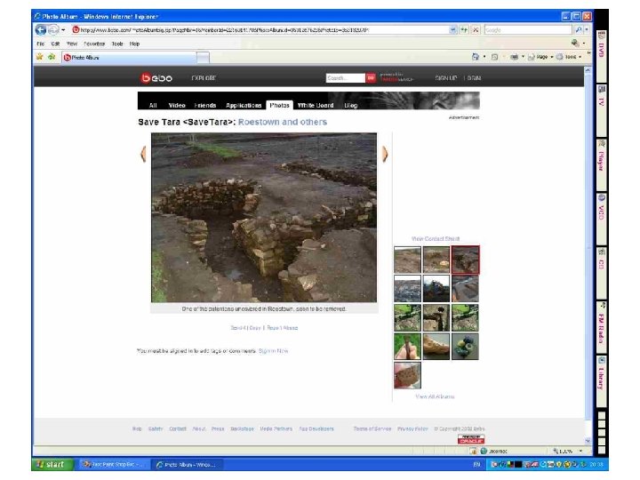This screenshot has width=640, height=480.
Task: Open the search provider options dropdown
Action: [x=587, y=30]
